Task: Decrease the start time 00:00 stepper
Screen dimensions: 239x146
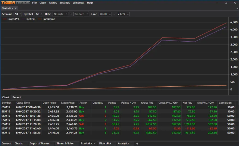Action: point(110,15)
